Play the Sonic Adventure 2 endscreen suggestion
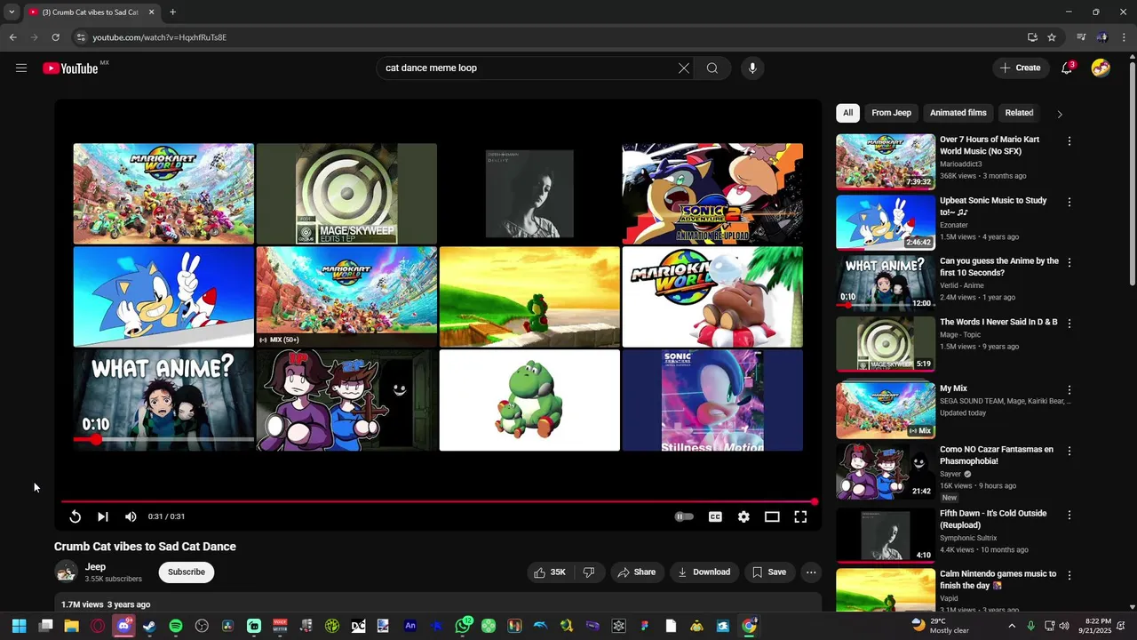Viewport: 1137px width, 640px height. coord(712,194)
